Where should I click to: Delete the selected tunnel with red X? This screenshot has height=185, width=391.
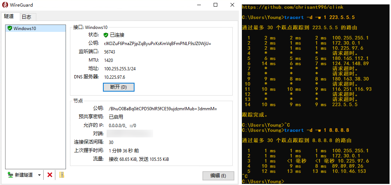tap(49, 175)
